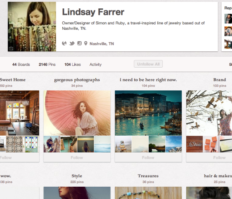The image size is (232, 199).
Task: Open the patterned tiles thumbnail
Action: coord(14,144)
